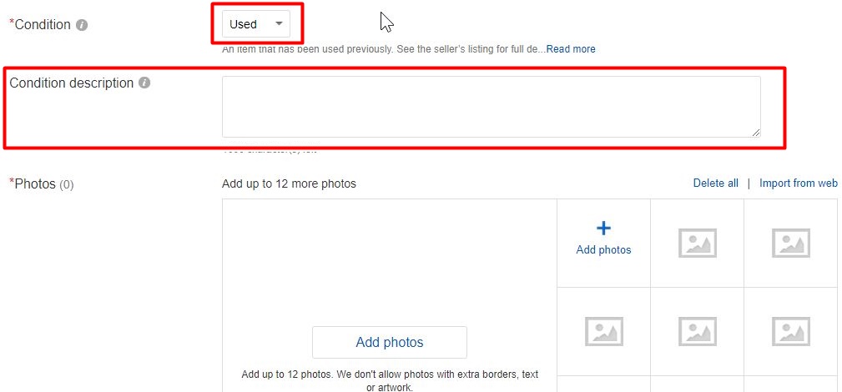Click the Read more link under Condition
Viewport: 842px width, 392px height.
tap(571, 49)
